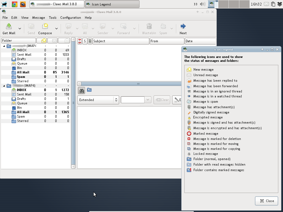Click the quick search text field
The width and height of the screenshot is (283, 212).
tap(132, 100)
